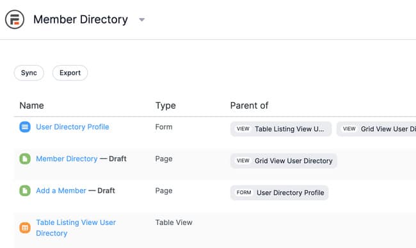Viewport: 416px width, 248px height.
Task: Click the Grid View User Directory tag in Member Directory row
Action: 284,161
